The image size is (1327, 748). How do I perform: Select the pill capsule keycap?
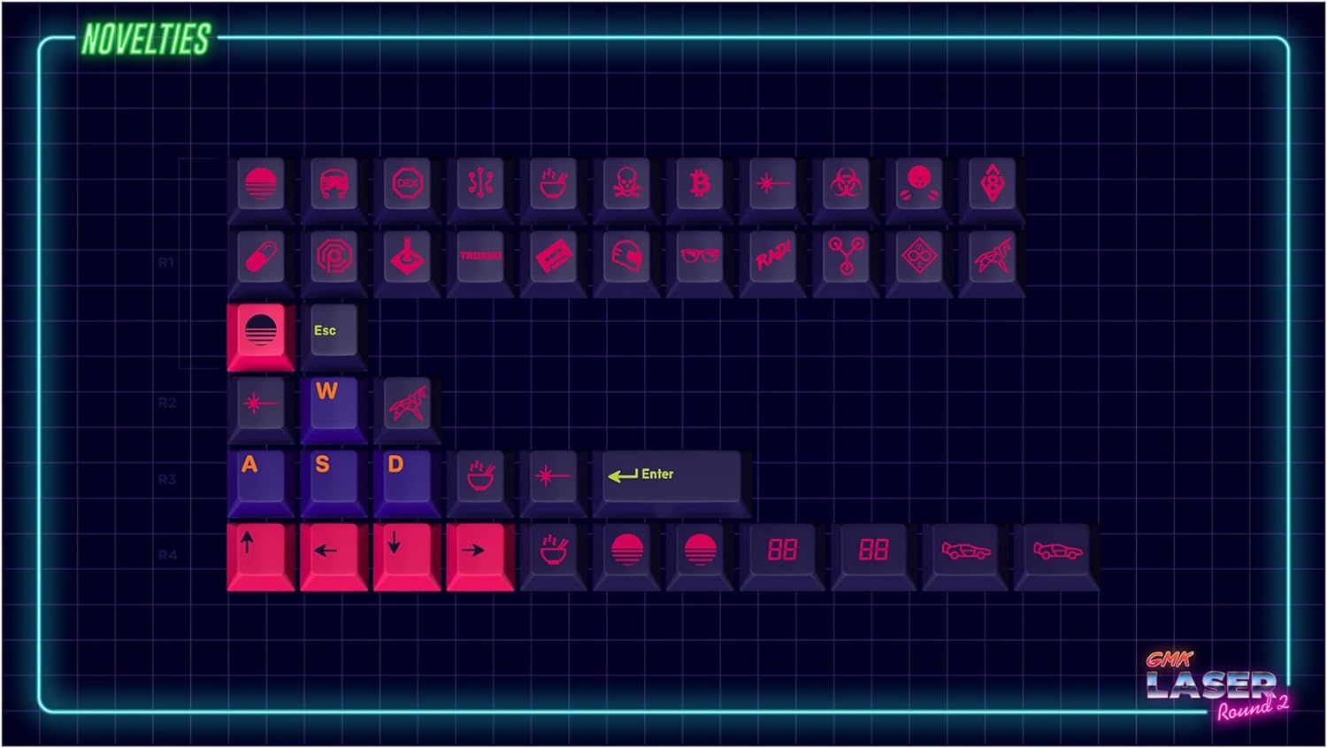click(261, 263)
